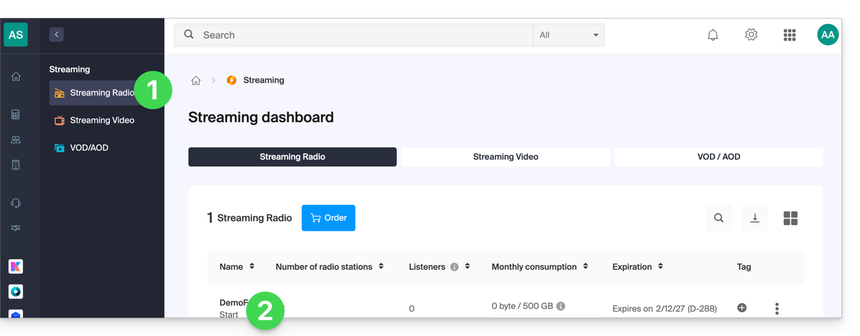Download the list with the export icon
Screen dimensions: 860x336
(755, 218)
